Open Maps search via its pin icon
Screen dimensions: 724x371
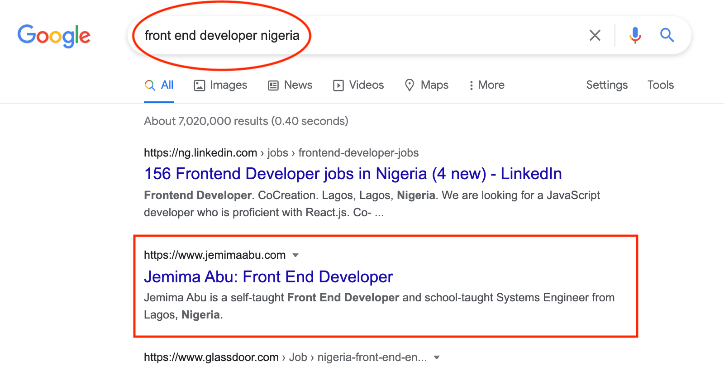click(x=410, y=85)
